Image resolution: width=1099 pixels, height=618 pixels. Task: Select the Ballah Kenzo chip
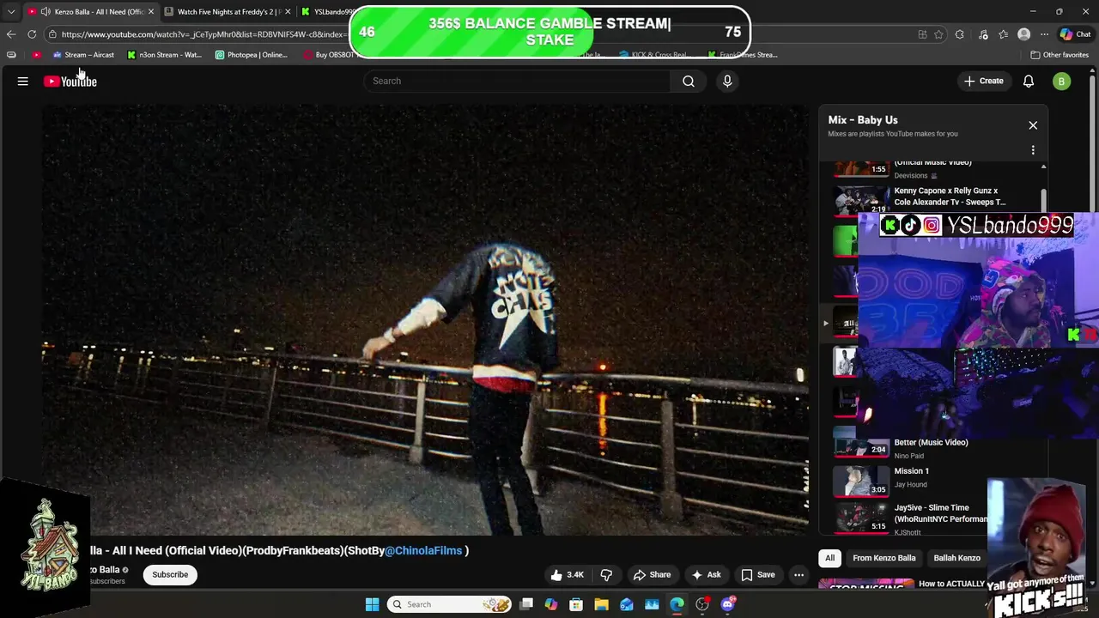click(956, 558)
